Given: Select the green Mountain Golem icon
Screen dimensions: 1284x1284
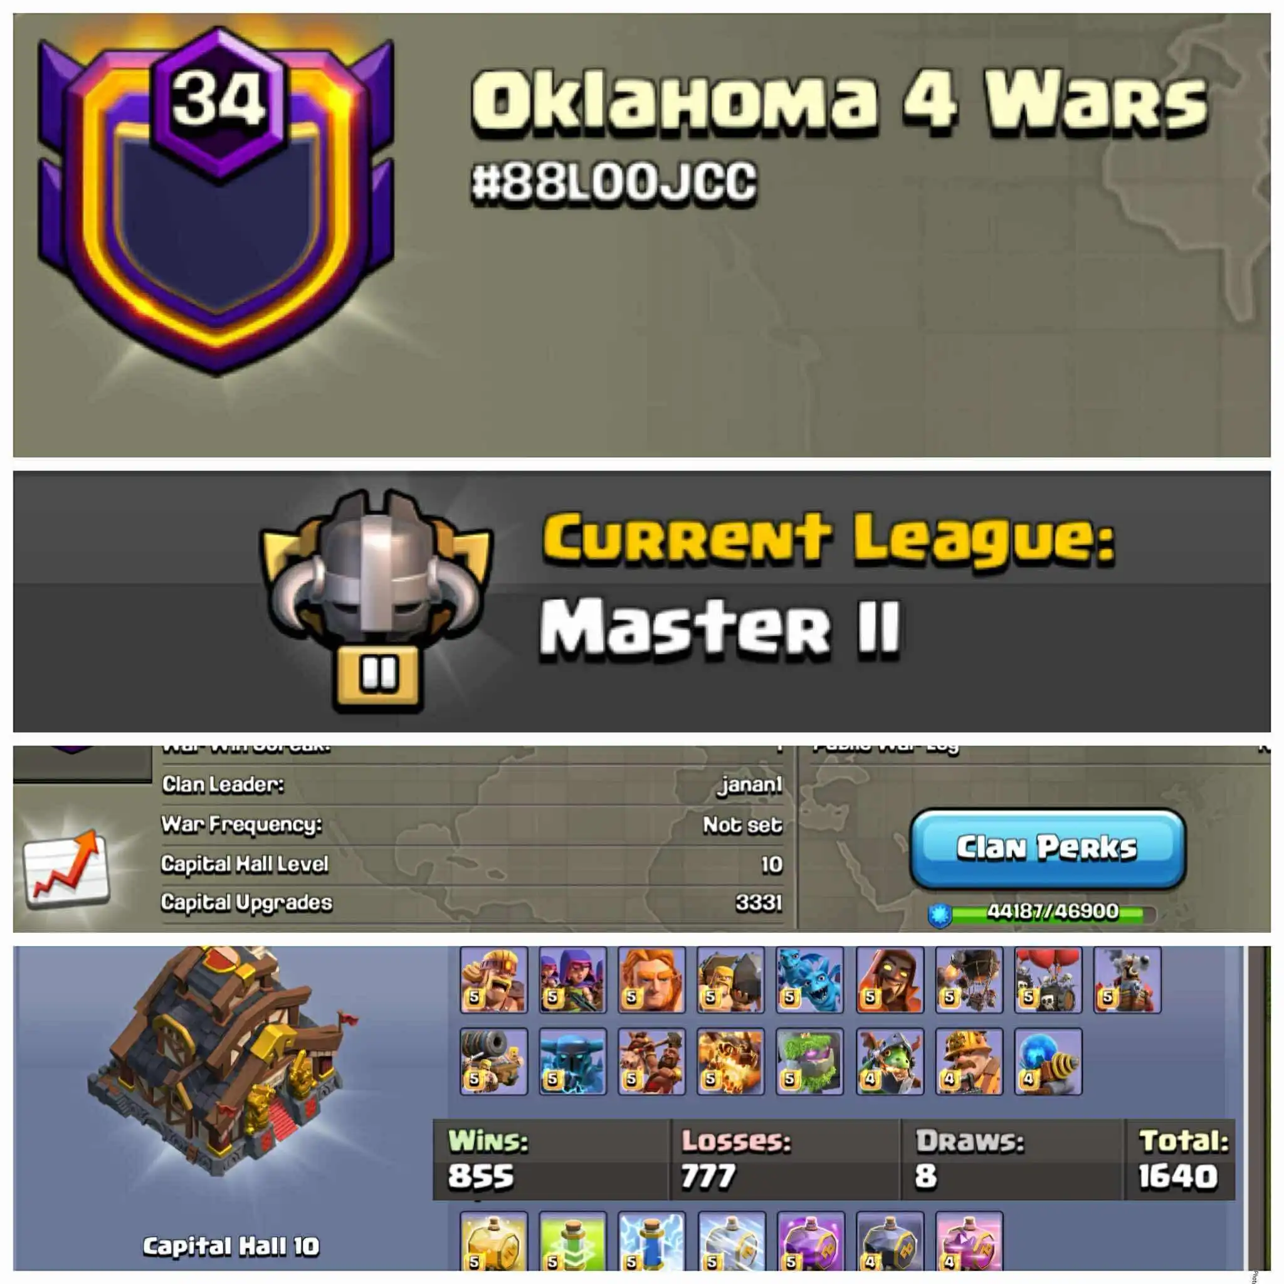Looking at the screenshot, I should [809, 1061].
